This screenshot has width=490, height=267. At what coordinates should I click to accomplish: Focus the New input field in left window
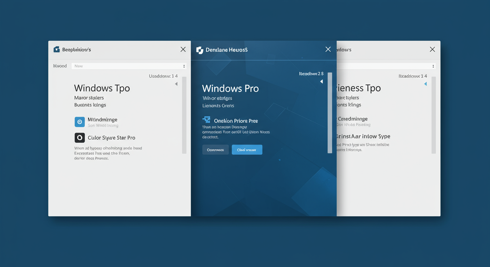click(129, 66)
